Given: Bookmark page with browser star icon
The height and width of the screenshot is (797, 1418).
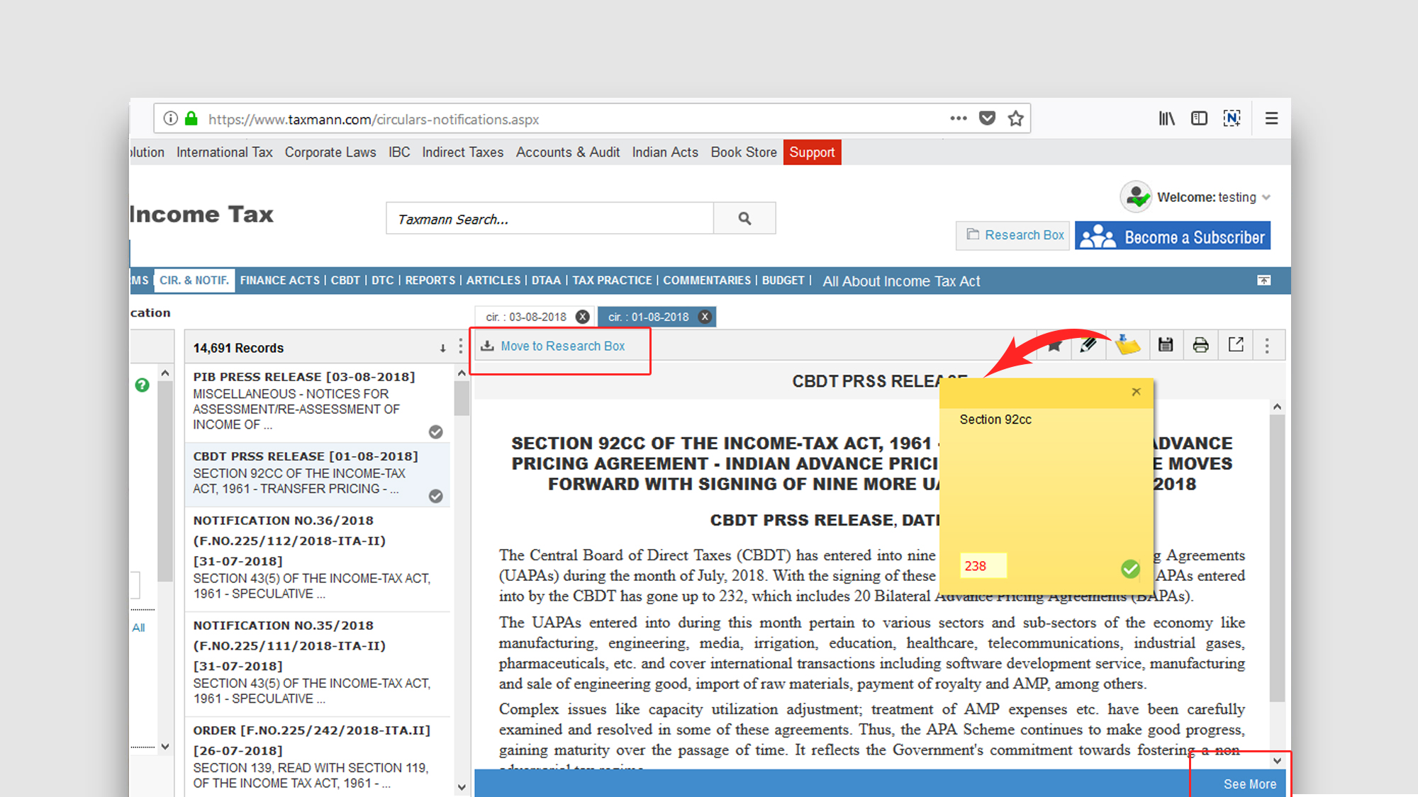Looking at the screenshot, I should tap(1016, 118).
